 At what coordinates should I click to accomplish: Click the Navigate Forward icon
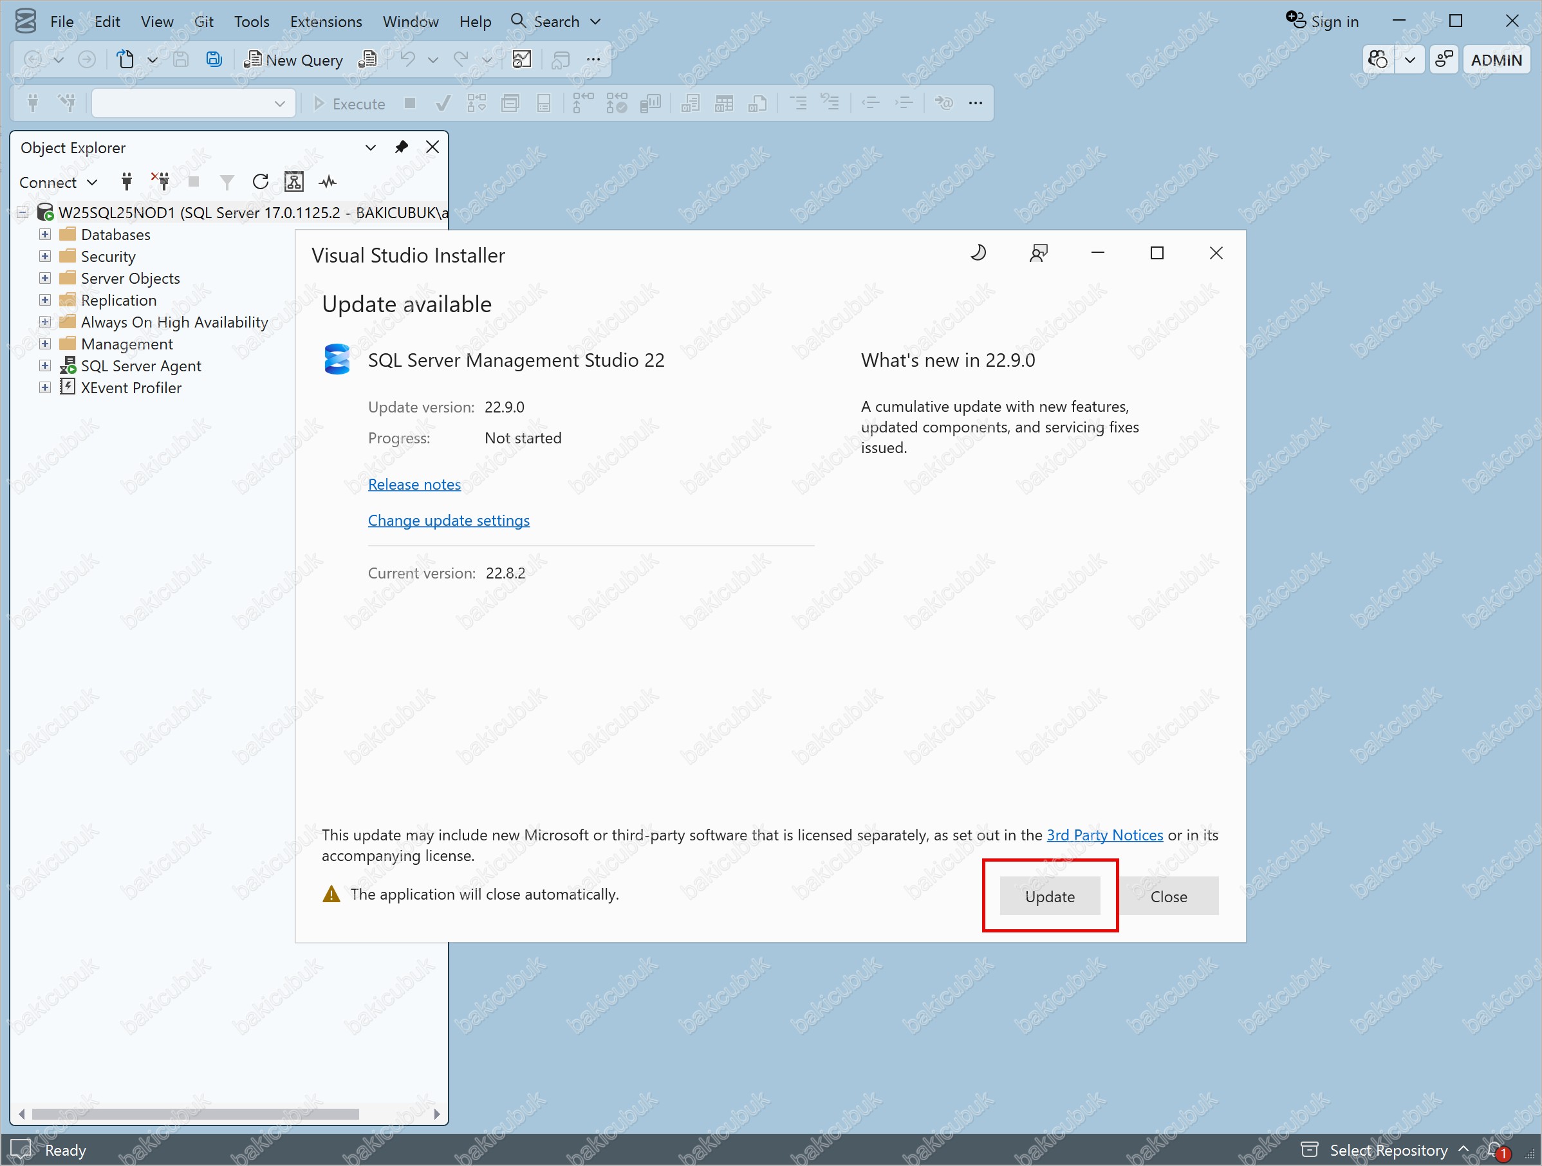(86, 60)
